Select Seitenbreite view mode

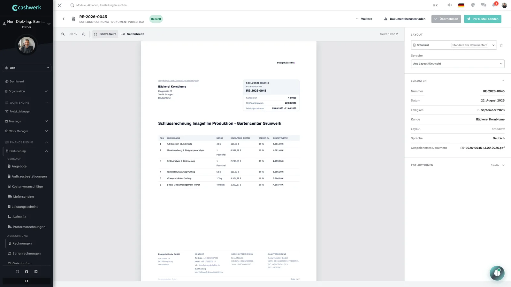pyautogui.click(x=133, y=34)
